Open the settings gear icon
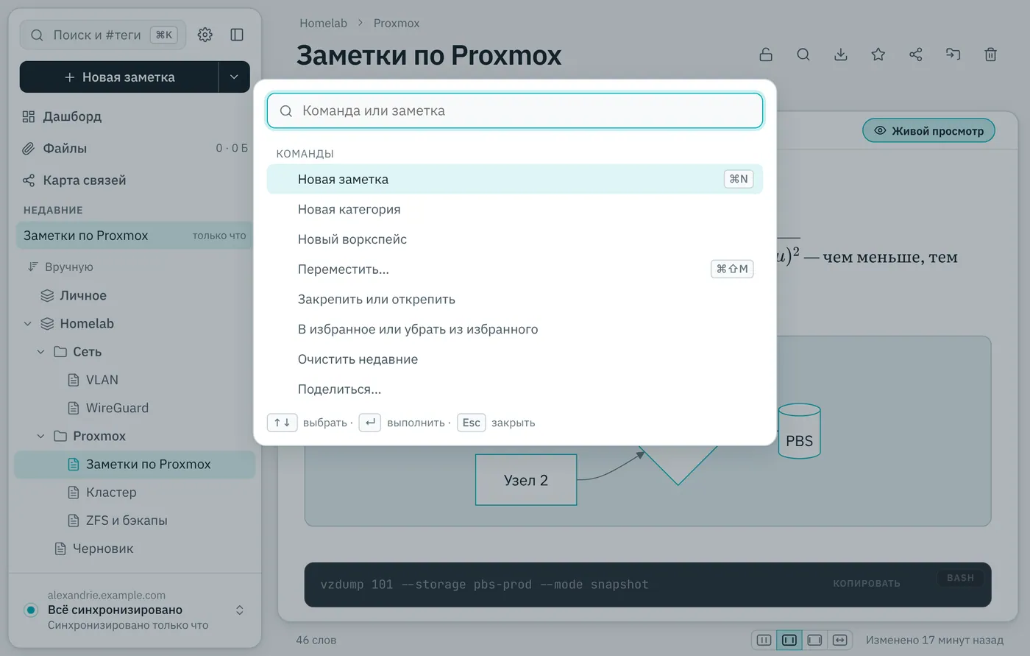Viewport: 1030px width, 656px height. (205, 35)
